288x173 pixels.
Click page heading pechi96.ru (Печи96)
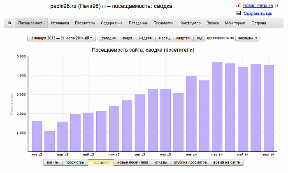pos(75,6)
